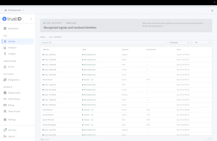The image size is (217, 141).
Task: Click the Display channel cell
Action: [125, 95]
